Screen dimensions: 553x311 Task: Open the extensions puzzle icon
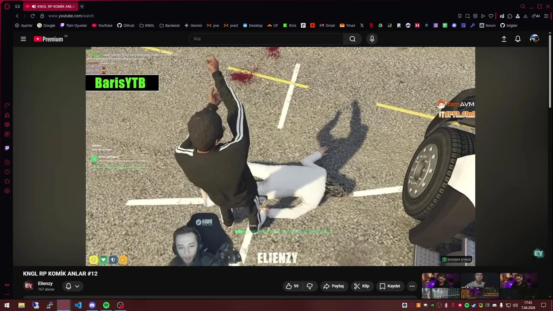coord(510,16)
